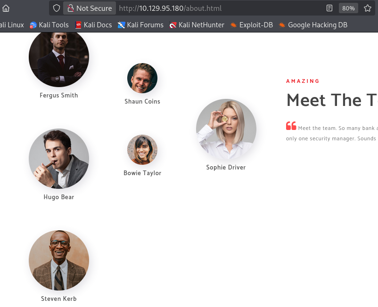Click Bowie Taylor's profile photo
Screen dimensions: 378x307
point(142,150)
